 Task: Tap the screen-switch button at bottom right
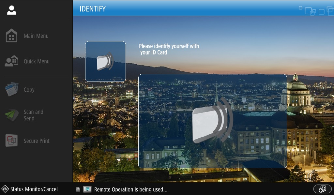tap(322, 189)
